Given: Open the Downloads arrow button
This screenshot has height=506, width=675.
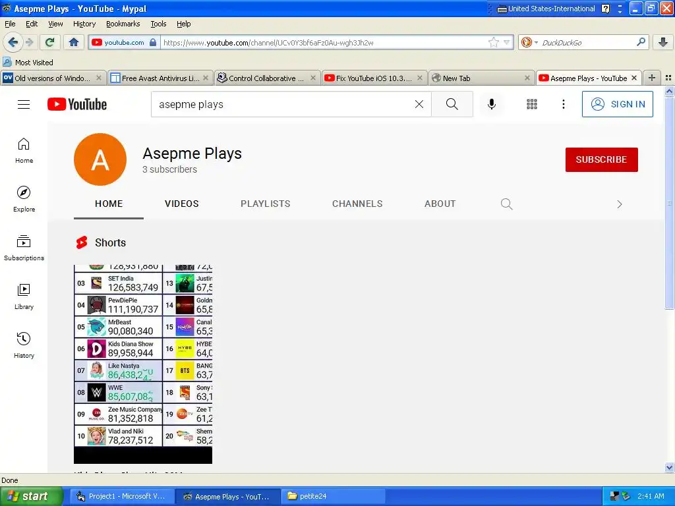Looking at the screenshot, I should (x=663, y=42).
